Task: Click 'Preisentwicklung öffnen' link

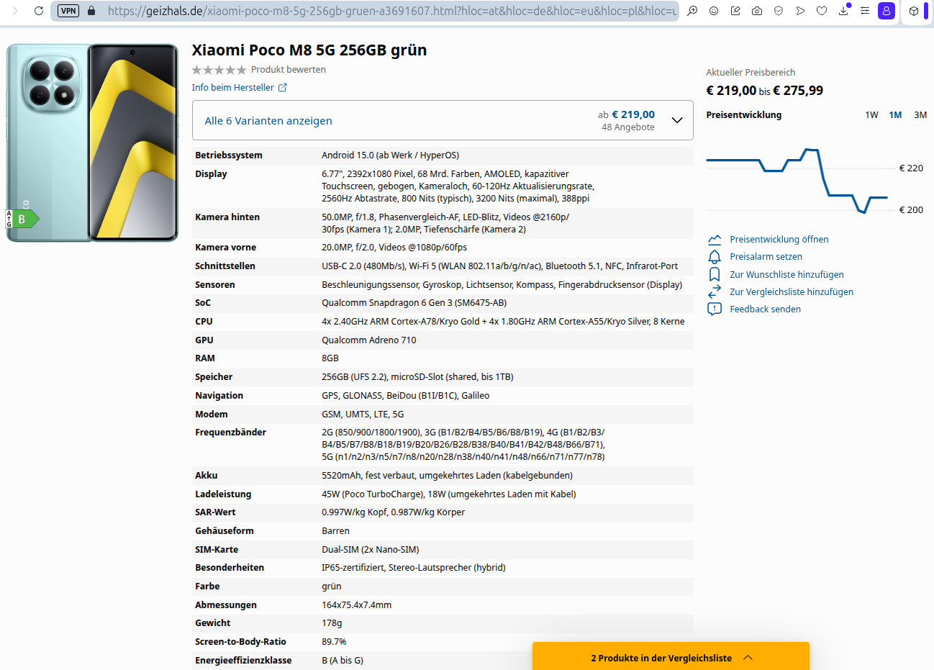Action: coord(779,240)
